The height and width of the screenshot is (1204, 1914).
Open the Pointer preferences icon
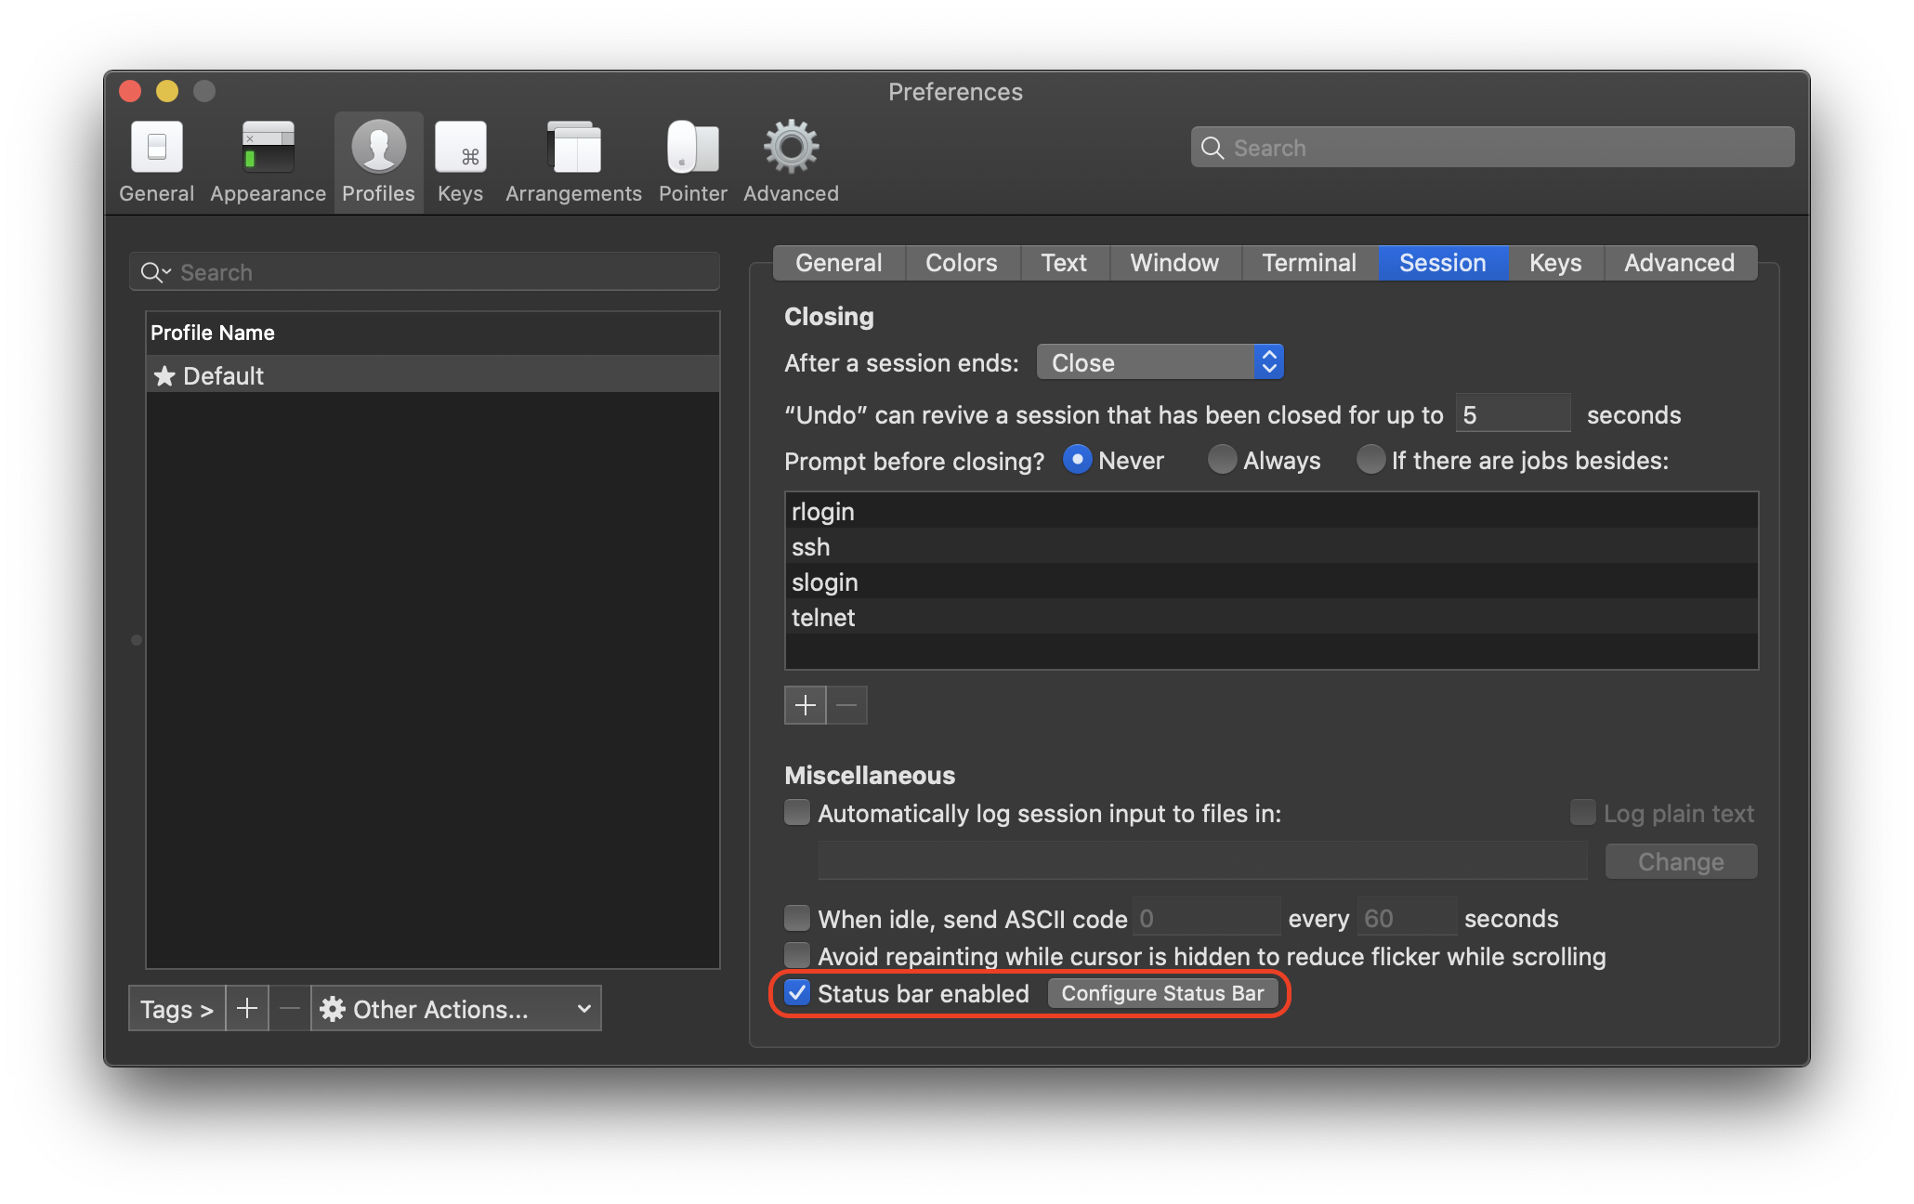click(692, 149)
